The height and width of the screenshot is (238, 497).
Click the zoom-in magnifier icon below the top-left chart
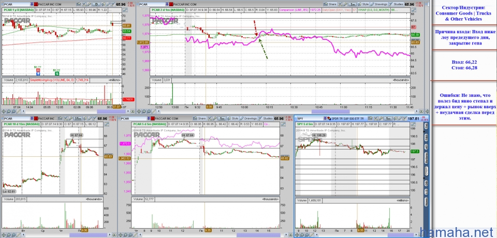click(x=9, y=111)
